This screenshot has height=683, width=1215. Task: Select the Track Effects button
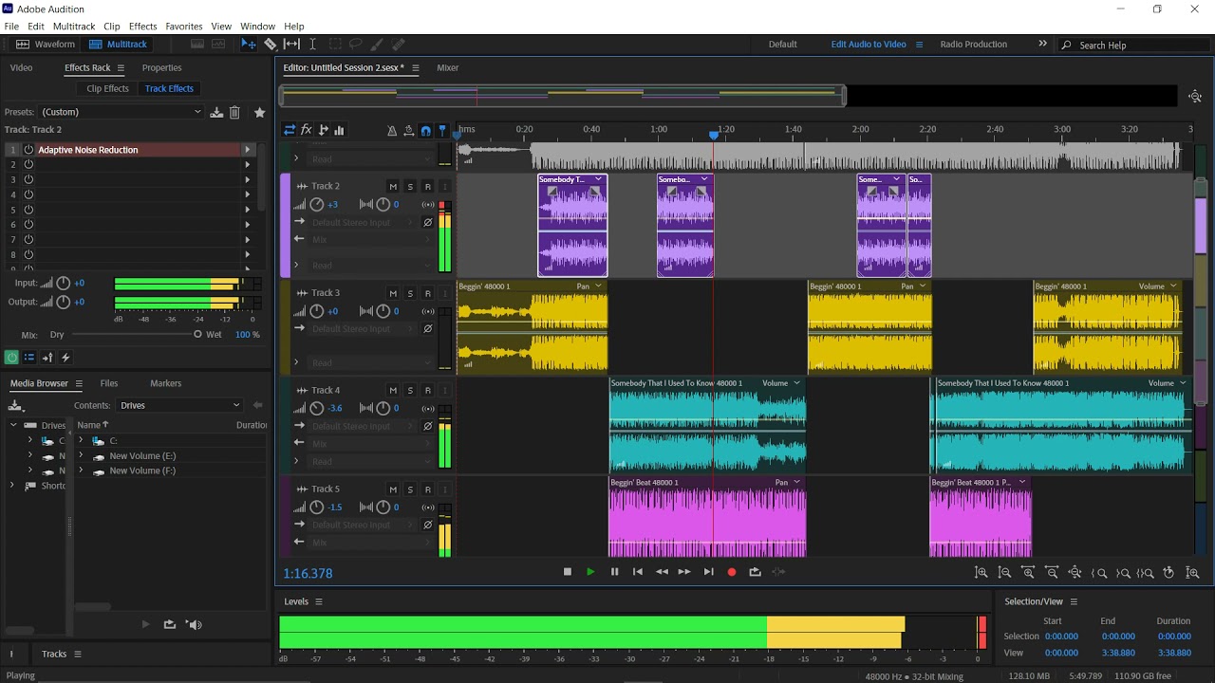pyautogui.click(x=169, y=89)
